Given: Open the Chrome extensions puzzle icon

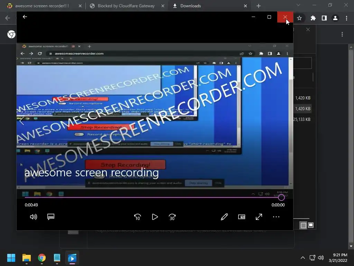Looking at the screenshot, I should point(313,18).
